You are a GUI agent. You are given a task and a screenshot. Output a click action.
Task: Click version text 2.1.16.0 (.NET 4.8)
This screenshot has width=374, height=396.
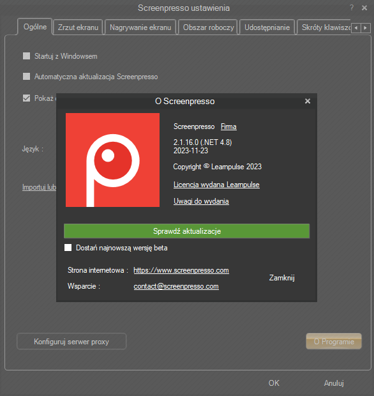point(203,142)
